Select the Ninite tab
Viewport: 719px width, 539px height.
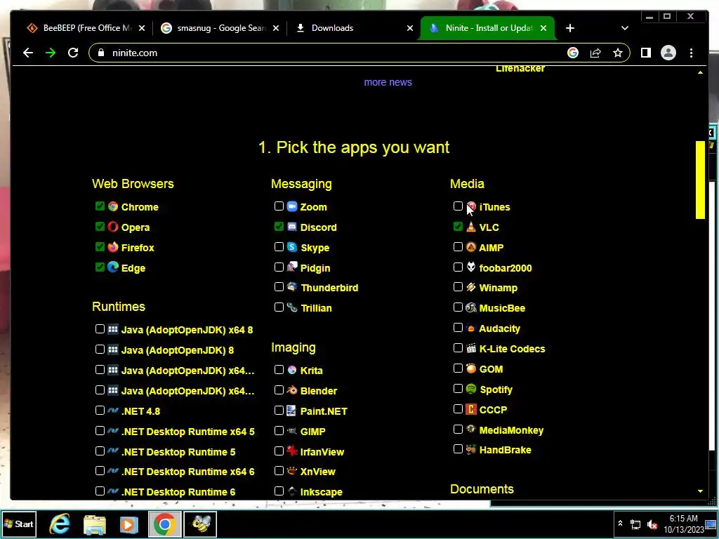[x=487, y=28]
